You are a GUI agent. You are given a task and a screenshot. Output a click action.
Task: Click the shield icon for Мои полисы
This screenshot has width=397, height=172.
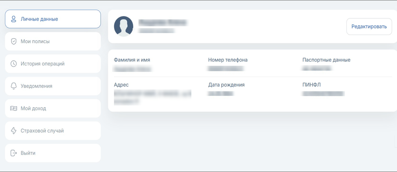click(x=13, y=41)
